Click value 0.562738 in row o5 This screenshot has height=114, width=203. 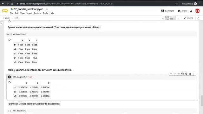pos(45,96)
